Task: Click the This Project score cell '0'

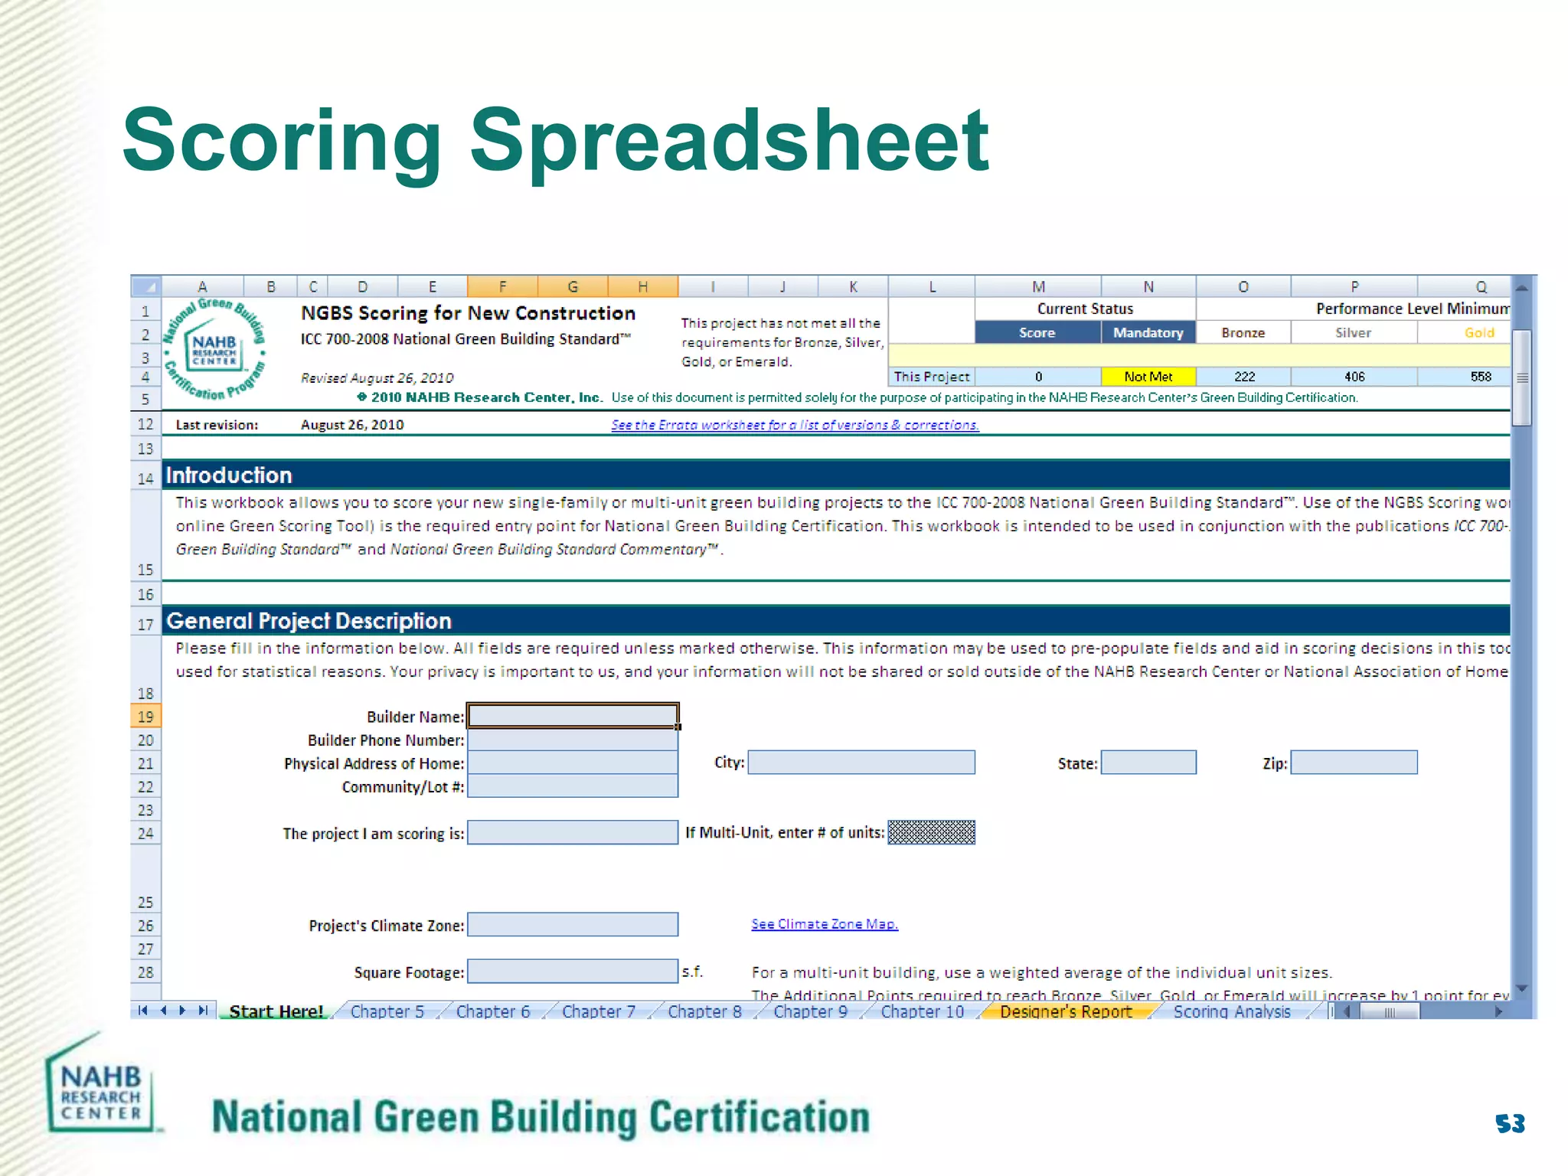Action: 1038,377
